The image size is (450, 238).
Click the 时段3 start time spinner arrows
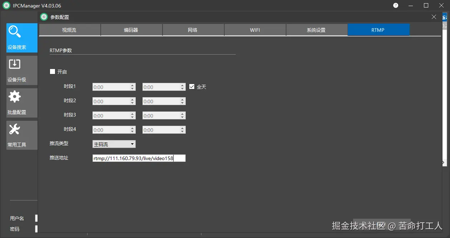132,115
